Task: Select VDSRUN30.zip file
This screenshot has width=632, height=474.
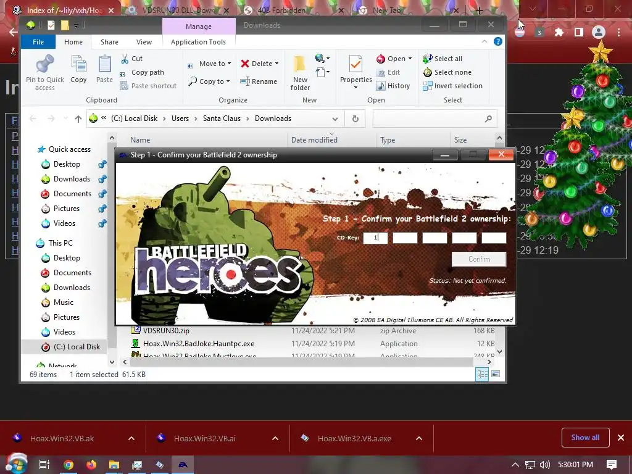Action: [x=166, y=331]
